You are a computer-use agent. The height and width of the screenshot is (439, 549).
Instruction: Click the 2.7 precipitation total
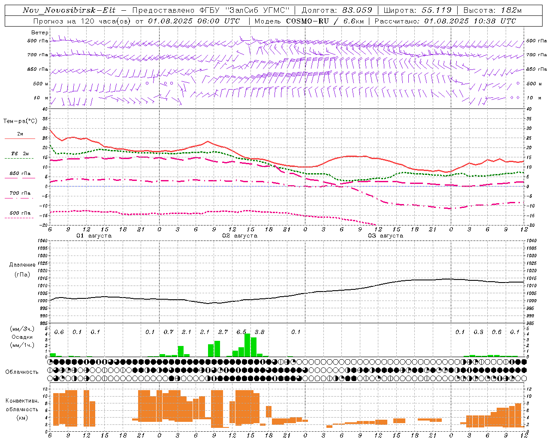[223, 332]
